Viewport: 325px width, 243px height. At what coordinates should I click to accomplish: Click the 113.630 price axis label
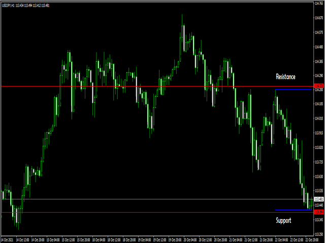(319, 177)
